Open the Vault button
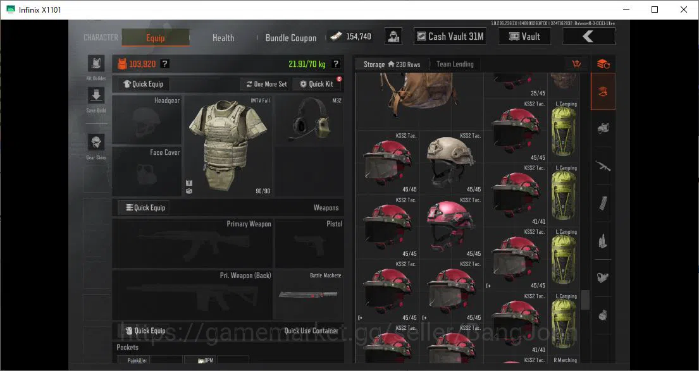 [524, 37]
